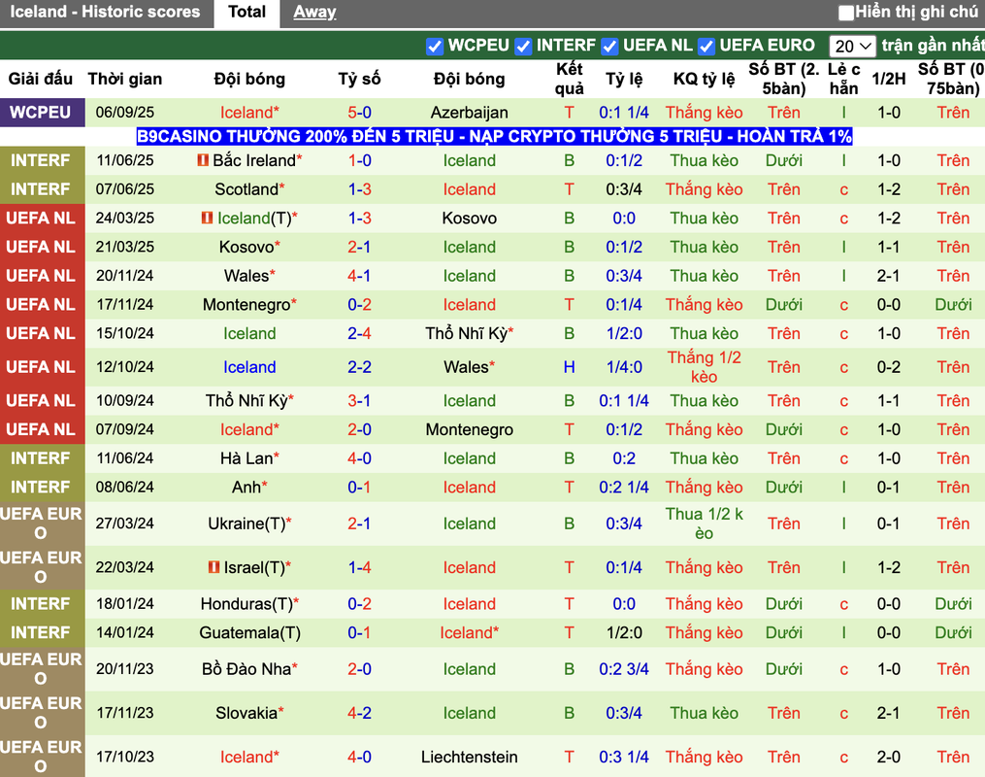Viewport: 985px width, 777px height.
Task: Open the Away tab
Action: [314, 12]
